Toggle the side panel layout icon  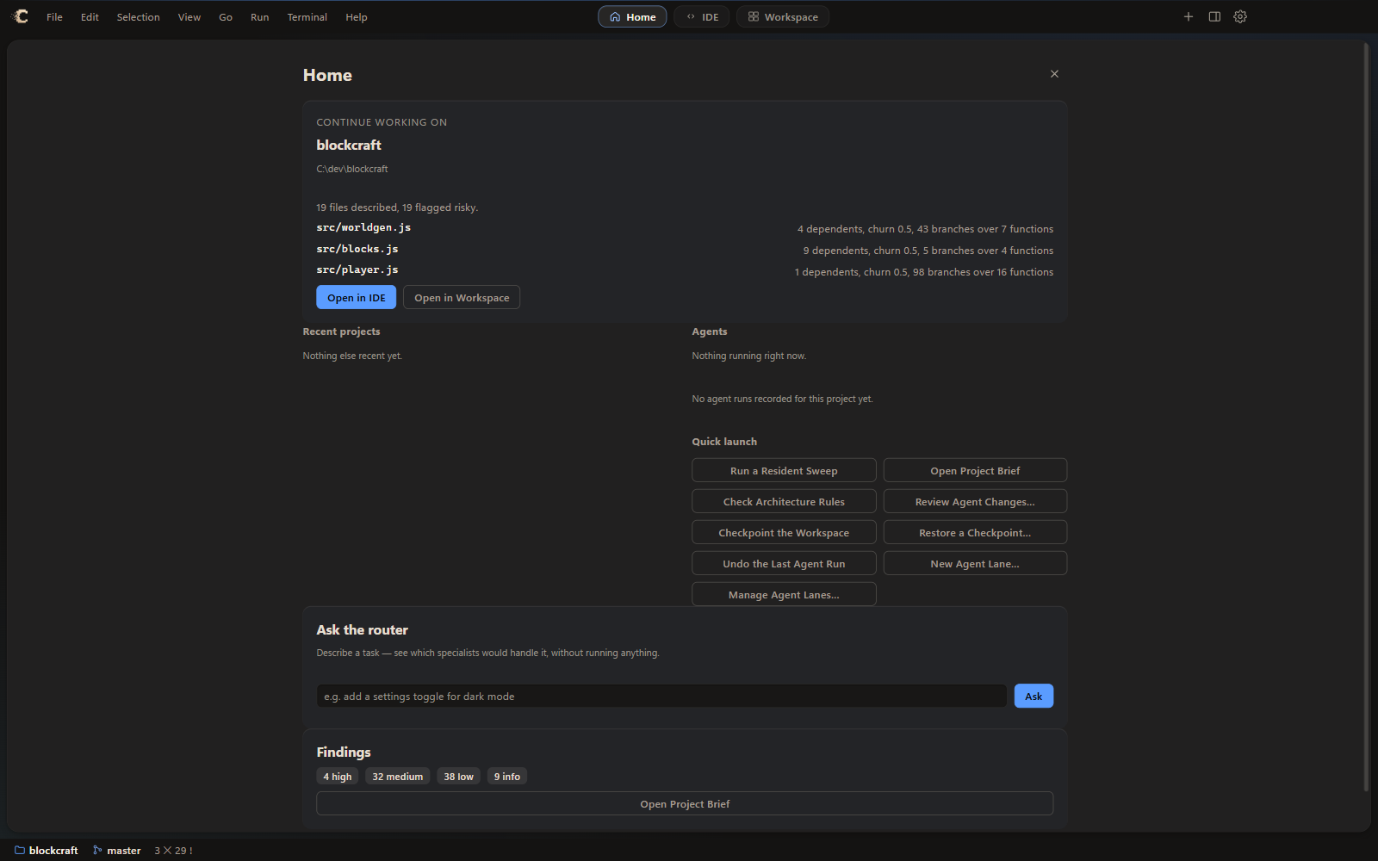[x=1214, y=16]
